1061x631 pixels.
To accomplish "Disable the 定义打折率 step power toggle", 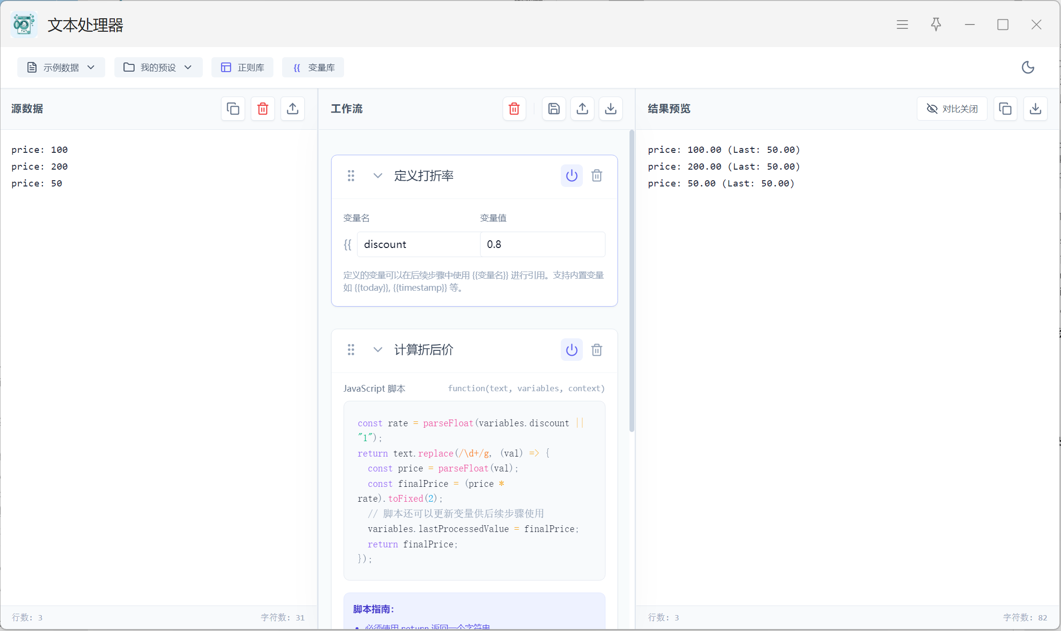I will (x=572, y=175).
